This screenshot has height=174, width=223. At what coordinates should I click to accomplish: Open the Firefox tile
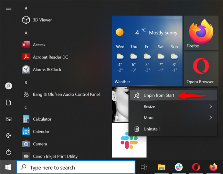coord(201,33)
